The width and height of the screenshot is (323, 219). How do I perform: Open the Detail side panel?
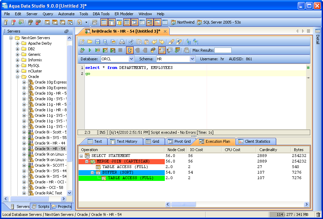(318, 37)
